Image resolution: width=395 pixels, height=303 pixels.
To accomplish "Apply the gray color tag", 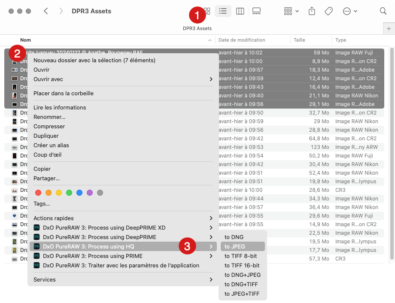I will coord(100,193).
